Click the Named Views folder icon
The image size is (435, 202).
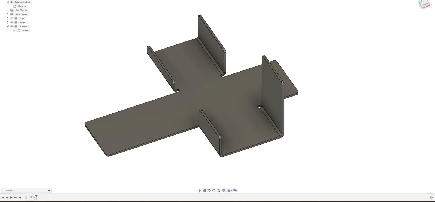click(x=12, y=14)
